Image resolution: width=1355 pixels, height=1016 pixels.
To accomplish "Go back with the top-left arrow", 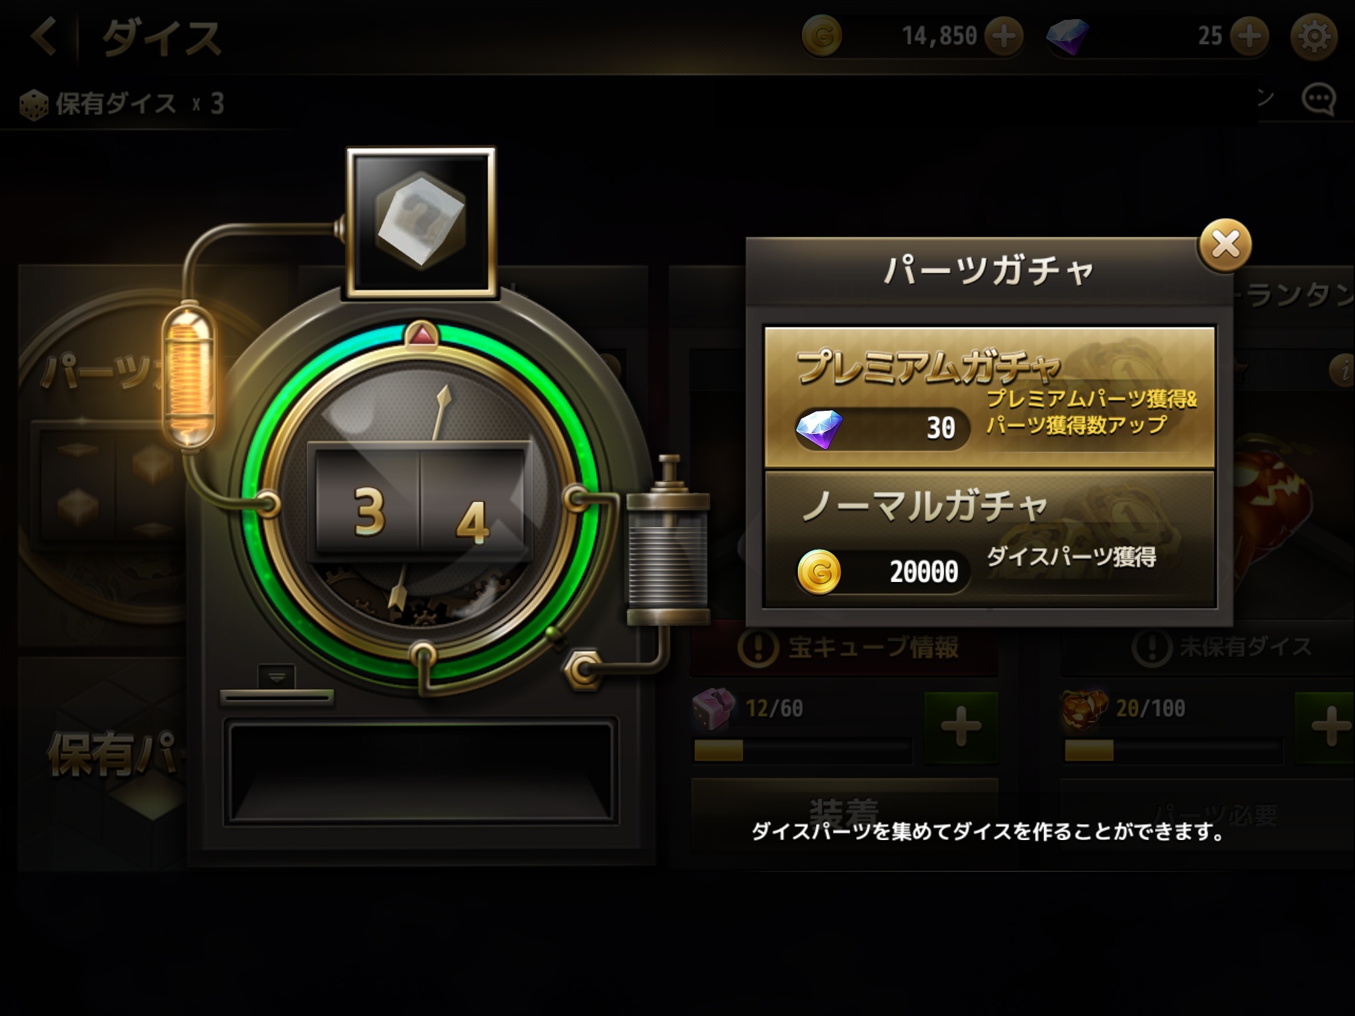I will (42, 36).
